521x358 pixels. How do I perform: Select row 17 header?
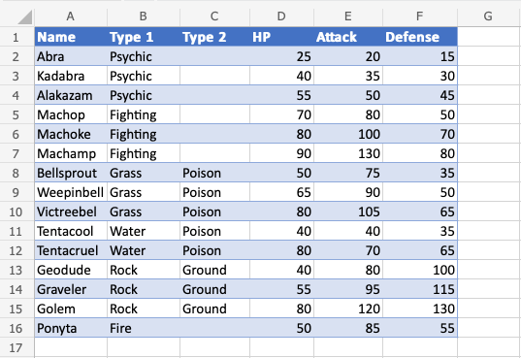[x=16, y=347]
